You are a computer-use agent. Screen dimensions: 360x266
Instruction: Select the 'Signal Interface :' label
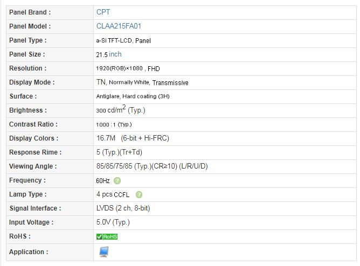tap(35, 208)
